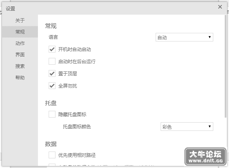Image resolution: width=229 pixels, height=168 pixels.
Task: Click the 语言 label
Action: pos(53,37)
